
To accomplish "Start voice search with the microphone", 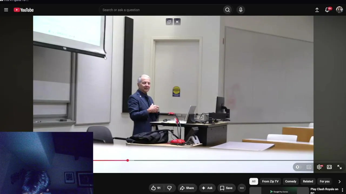I will click(241, 10).
